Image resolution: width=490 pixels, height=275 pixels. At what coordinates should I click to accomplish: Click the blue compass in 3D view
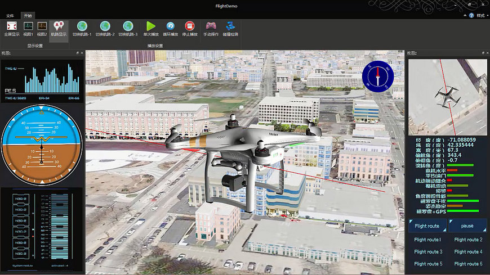[378, 76]
